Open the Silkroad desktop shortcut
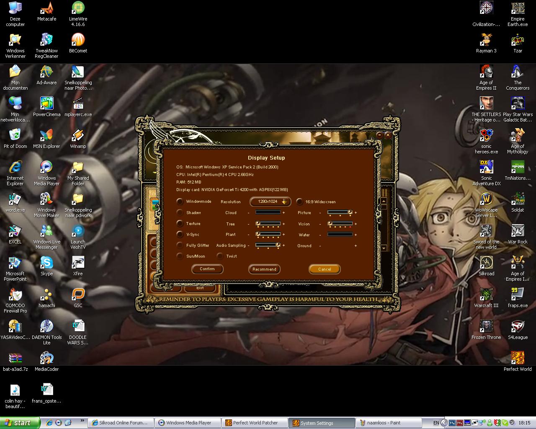The width and height of the screenshot is (536, 429). tap(486, 264)
